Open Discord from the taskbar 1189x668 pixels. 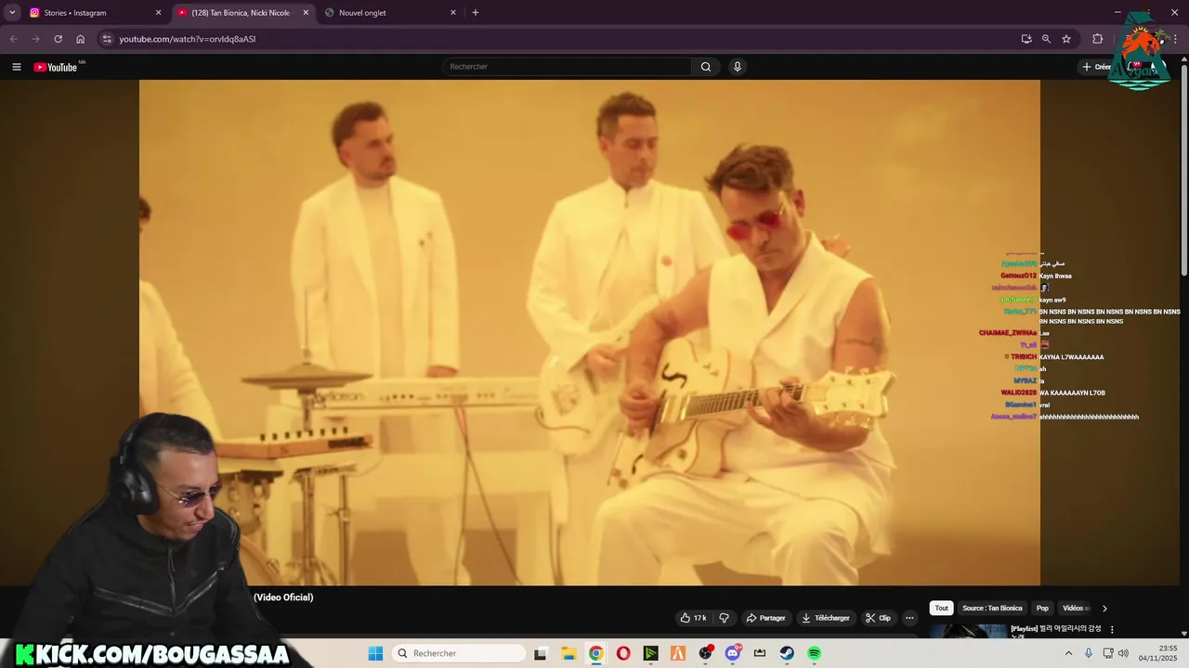click(733, 653)
